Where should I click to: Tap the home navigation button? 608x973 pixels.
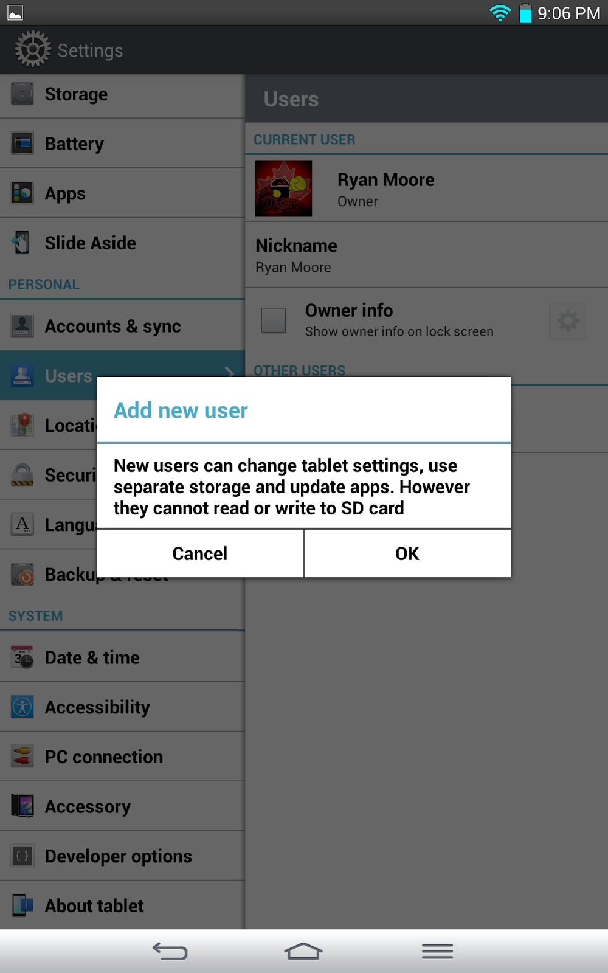(x=303, y=951)
